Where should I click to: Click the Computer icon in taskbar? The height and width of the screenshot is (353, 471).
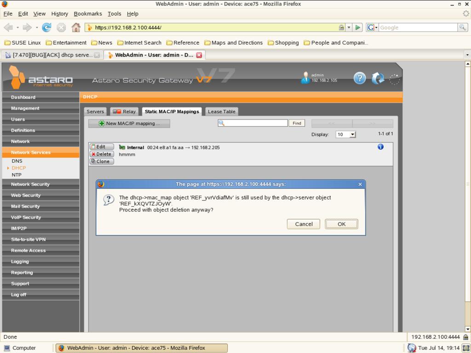(x=6, y=348)
